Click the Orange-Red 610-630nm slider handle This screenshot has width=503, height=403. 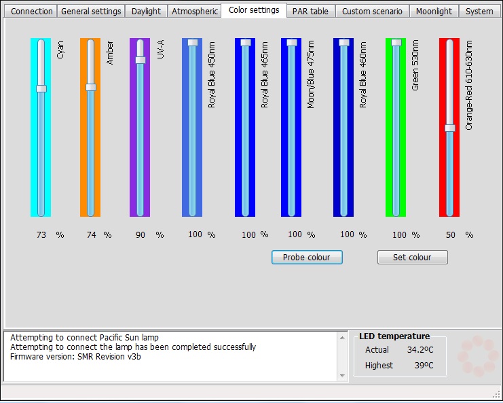(x=449, y=128)
